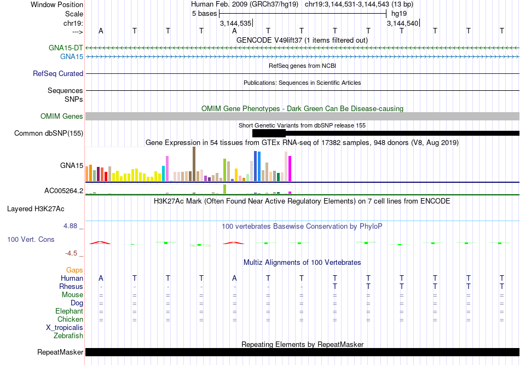Click the blue GNA15 intron arrow line

(302, 57)
